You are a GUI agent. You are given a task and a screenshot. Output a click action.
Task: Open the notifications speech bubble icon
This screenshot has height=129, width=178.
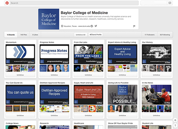coord(170,3)
